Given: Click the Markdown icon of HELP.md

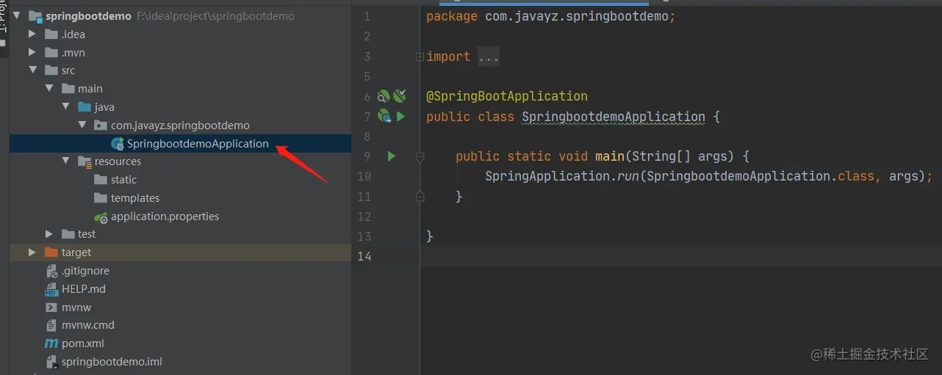Looking at the screenshot, I should pyautogui.click(x=51, y=289).
